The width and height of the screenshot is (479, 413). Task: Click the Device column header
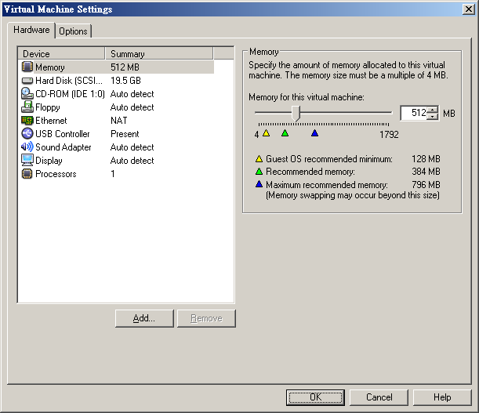click(61, 53)
